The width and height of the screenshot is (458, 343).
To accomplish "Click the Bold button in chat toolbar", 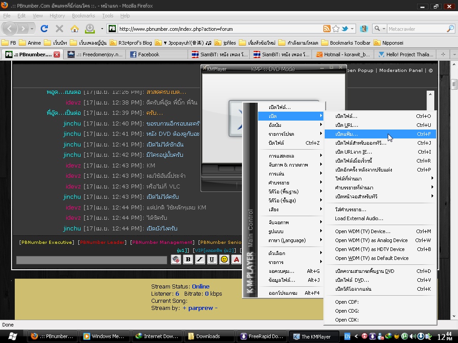I will tap(188, 259).
